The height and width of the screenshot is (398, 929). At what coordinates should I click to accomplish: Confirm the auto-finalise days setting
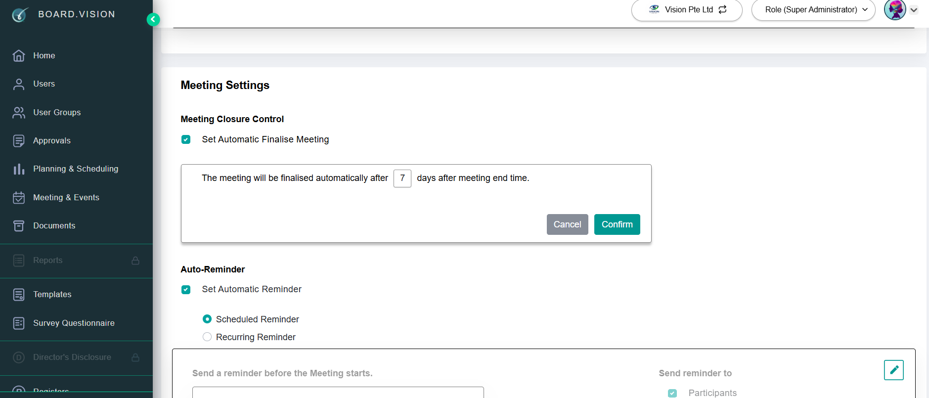click(x=617, y=224)
